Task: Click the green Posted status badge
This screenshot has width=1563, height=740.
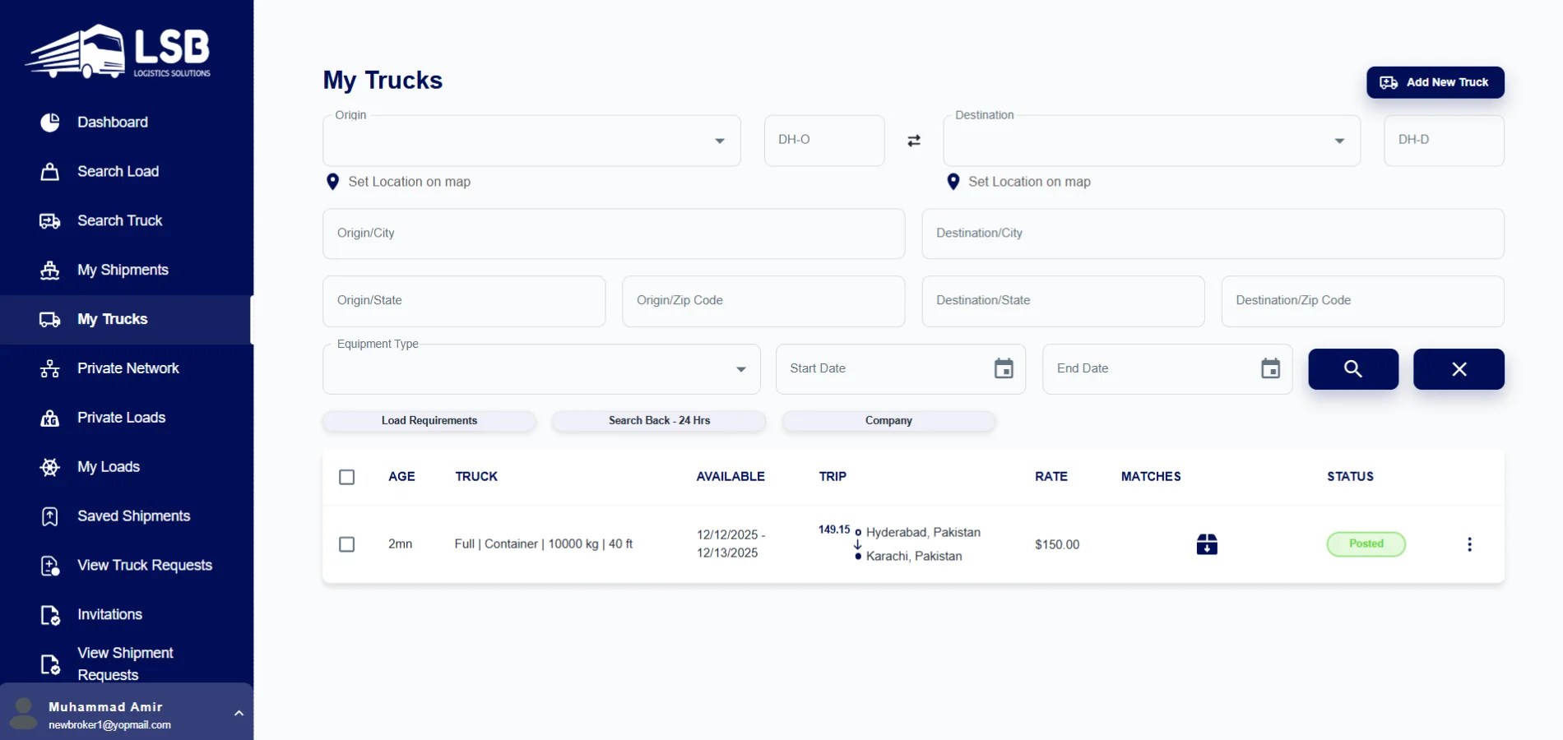Action: [1365, 544]
